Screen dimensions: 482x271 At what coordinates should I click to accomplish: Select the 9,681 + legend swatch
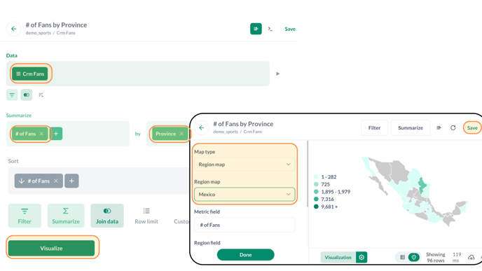tap(316, 207)
